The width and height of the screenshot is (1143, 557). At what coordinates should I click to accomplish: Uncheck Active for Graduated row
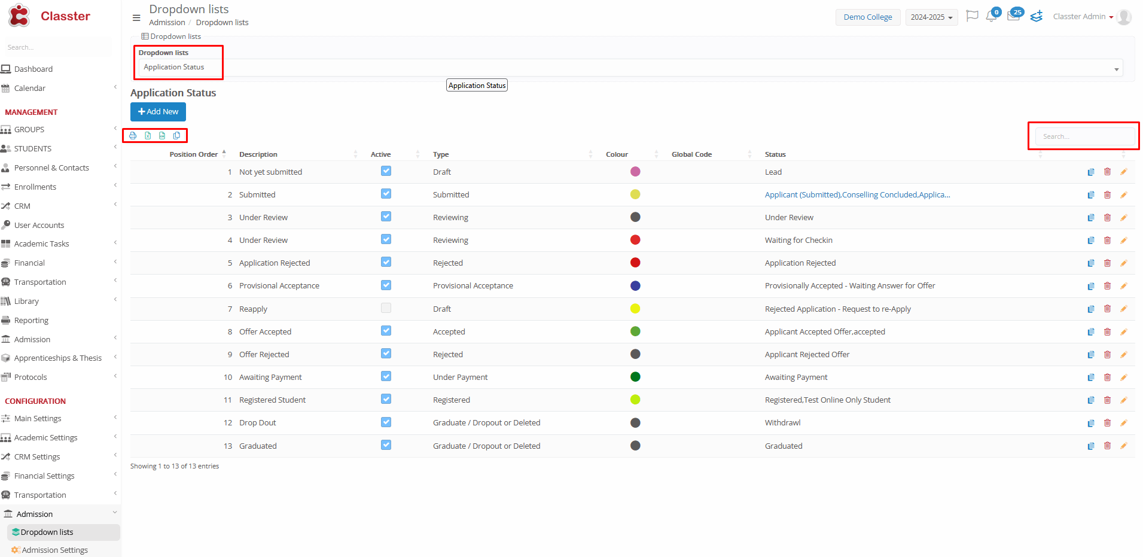(x=386, y=445)
